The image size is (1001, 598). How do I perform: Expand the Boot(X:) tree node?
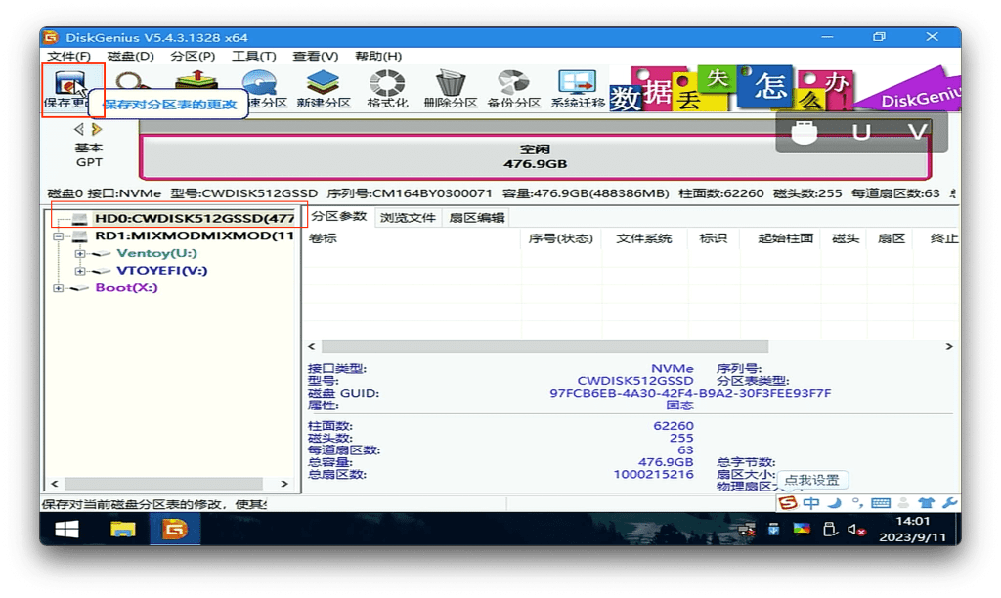[59, 288]
